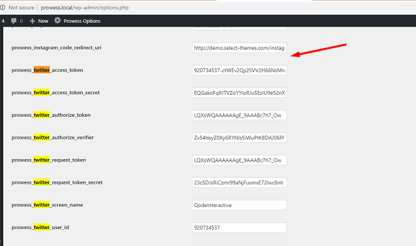The image size is (416, 246).
Task: Click the comment count 0 in admin bar
Action: [x=21, y=21]
